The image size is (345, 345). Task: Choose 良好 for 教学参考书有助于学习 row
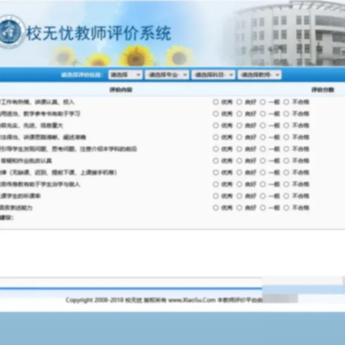click(x=239, y=113)
